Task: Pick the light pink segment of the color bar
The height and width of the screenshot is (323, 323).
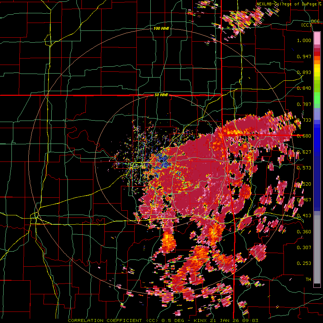Action: 317,38
